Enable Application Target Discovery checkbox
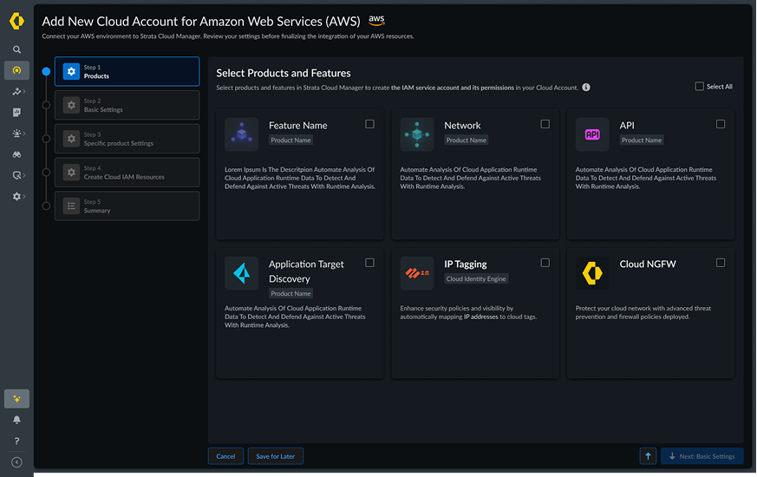The height and width of the screenshot is (477, 757). point(369,263)
